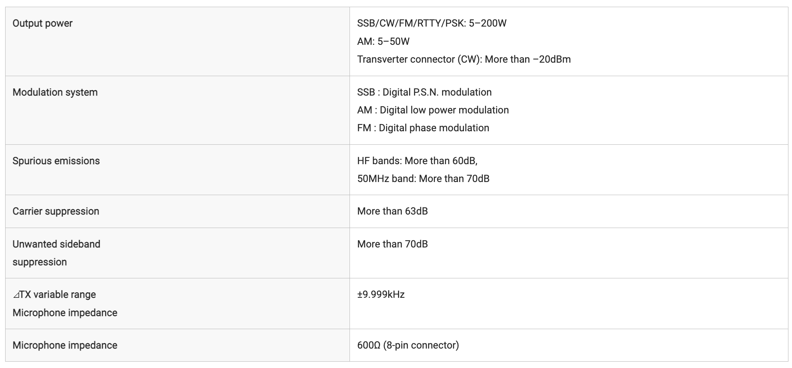The width and height of the screenshot is (792, 368).
Task: Select the More than 63dB value
Action: point(392,211)
